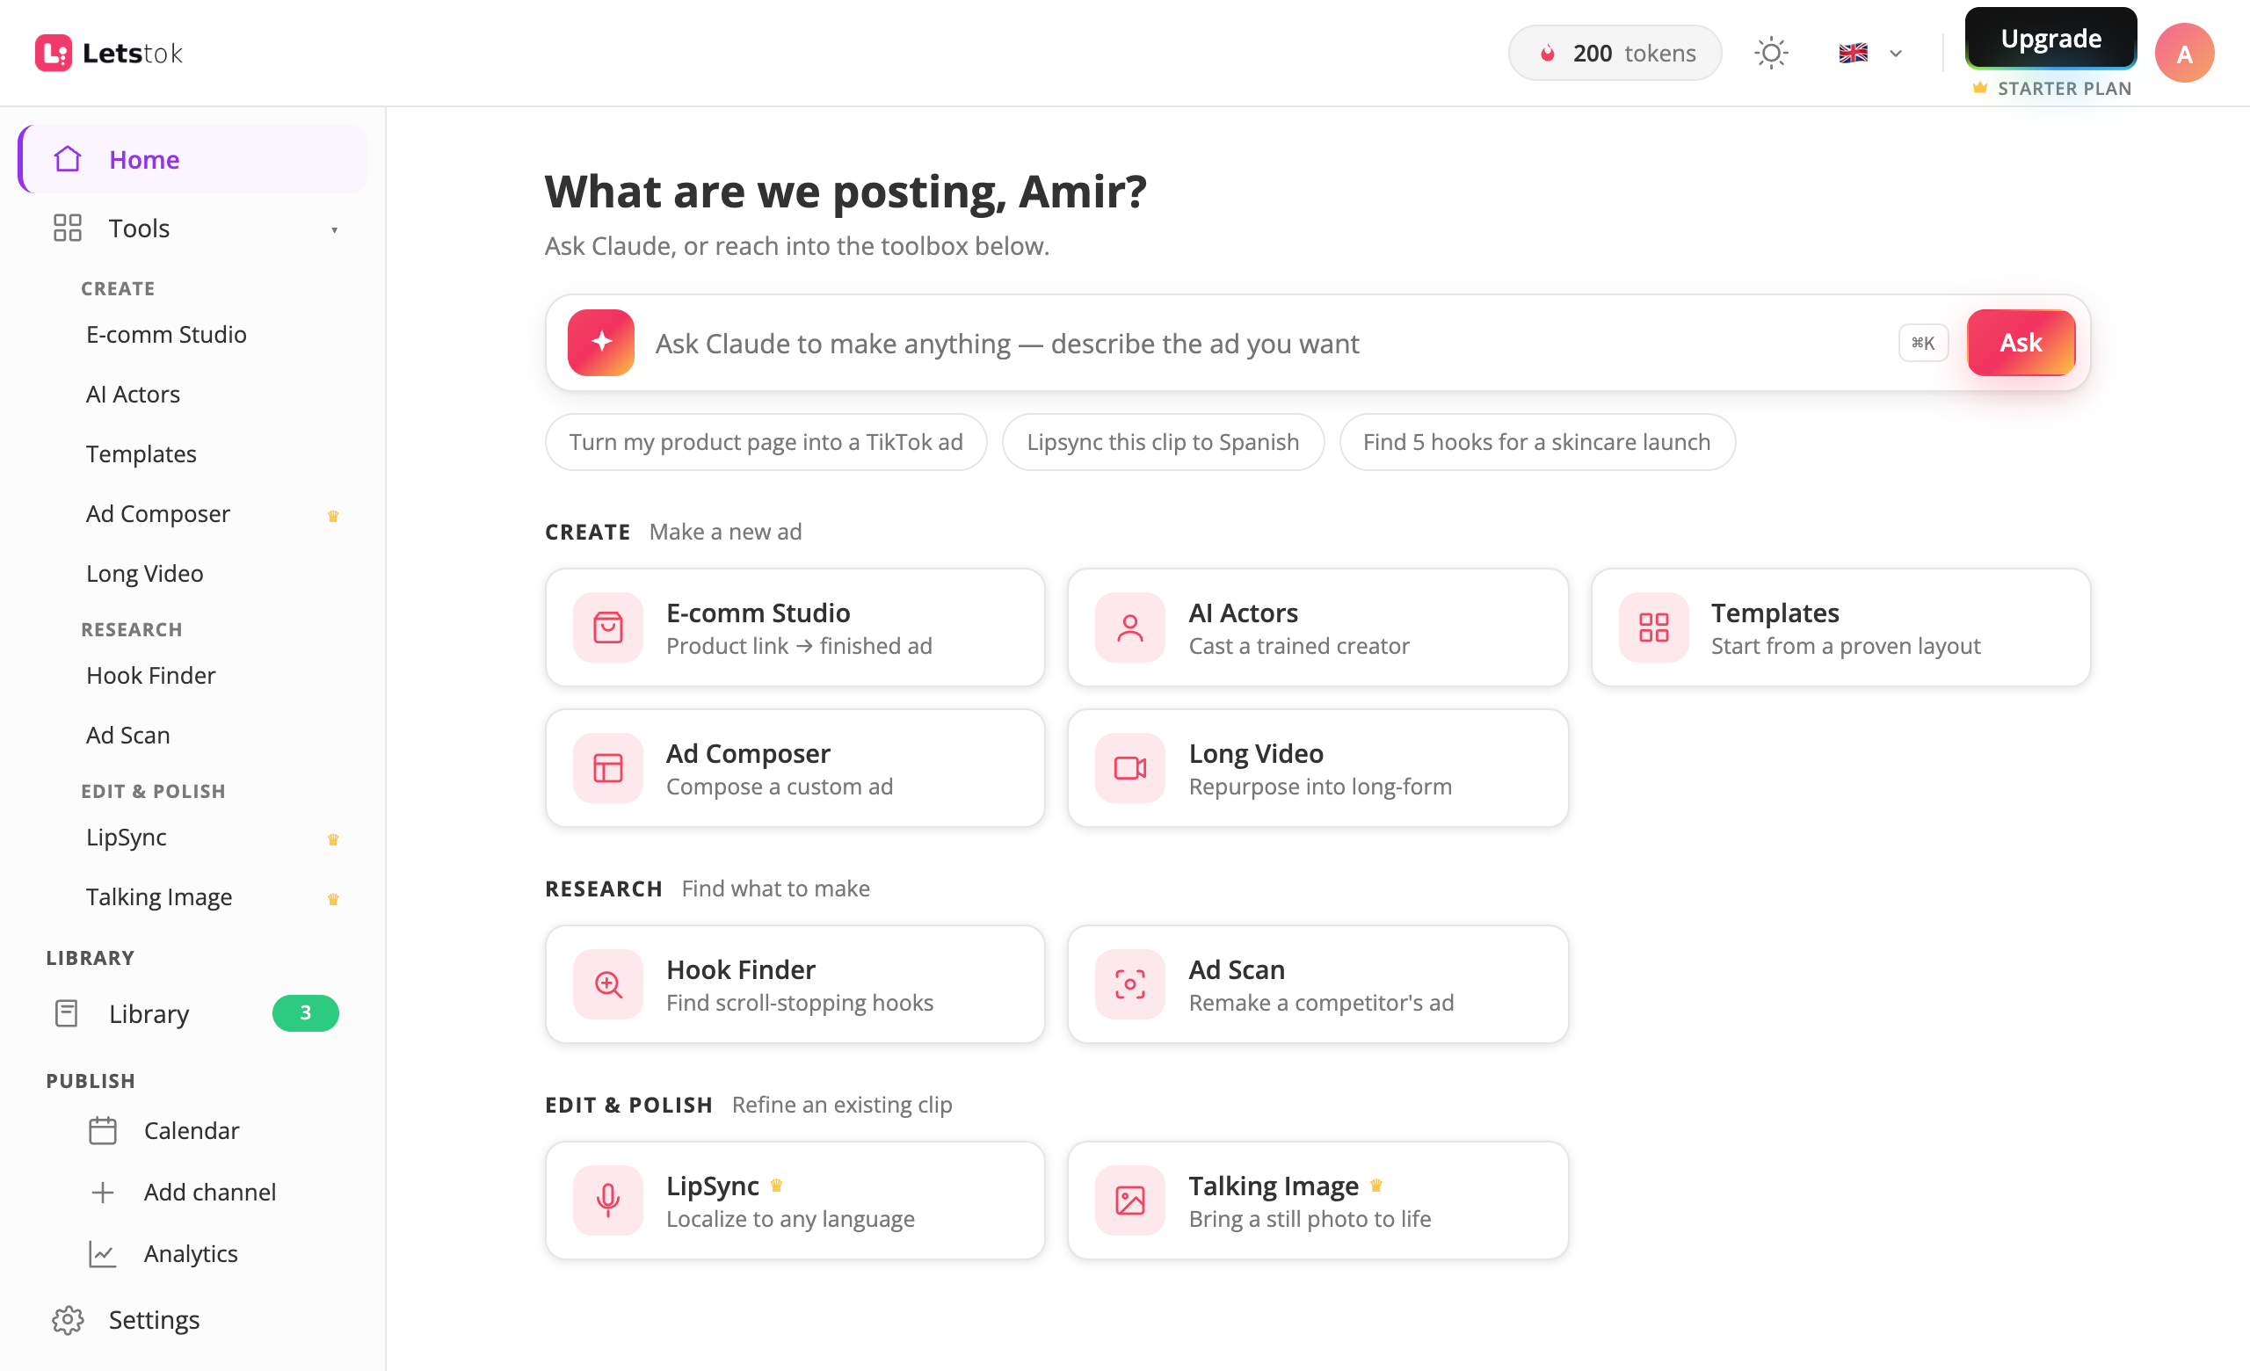
Task: Click the sparkle icon in Ask bar
Action: coord(601,342)
